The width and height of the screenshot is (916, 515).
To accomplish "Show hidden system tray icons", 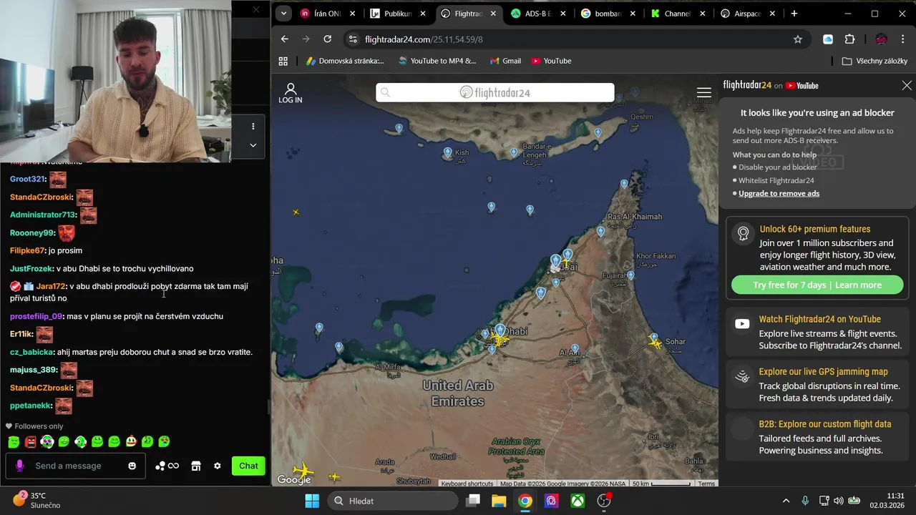I will tap(786, 501).
